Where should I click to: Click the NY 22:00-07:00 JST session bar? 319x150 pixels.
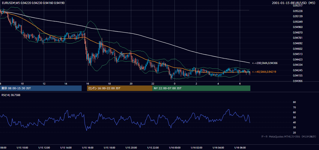pyautogui.click(x=201, y=88)
